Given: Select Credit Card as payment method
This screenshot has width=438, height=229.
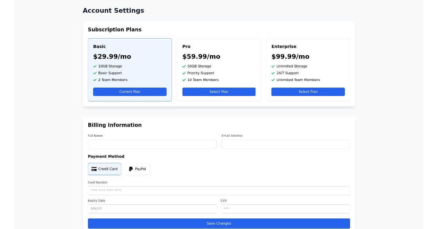Looking at the screenshot, I should [104, 169].
